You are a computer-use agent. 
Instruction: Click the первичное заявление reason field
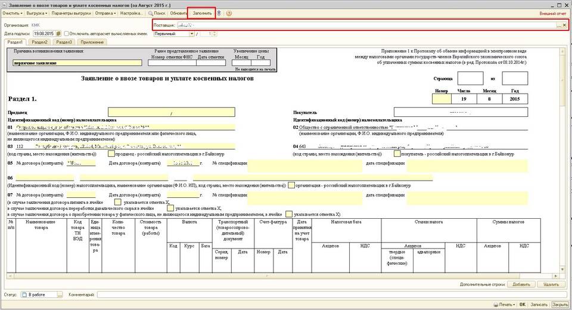tap(77, 63)
